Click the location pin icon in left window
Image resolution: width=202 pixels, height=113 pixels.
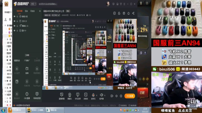10,20
